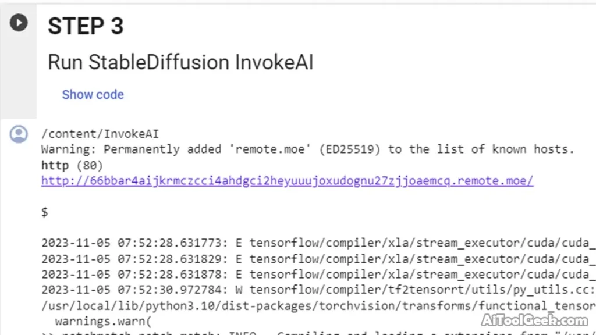596x335 pixels.
Task: Click the shell prompt in the output
Action: tap(44, 212)
